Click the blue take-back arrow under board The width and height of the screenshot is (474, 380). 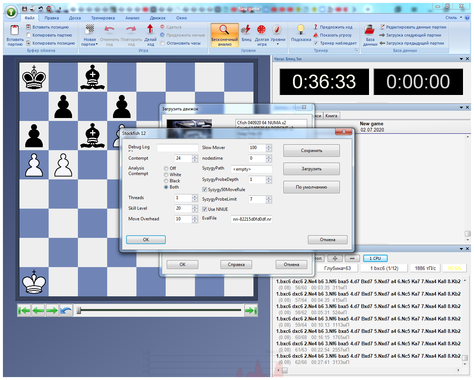66,311
